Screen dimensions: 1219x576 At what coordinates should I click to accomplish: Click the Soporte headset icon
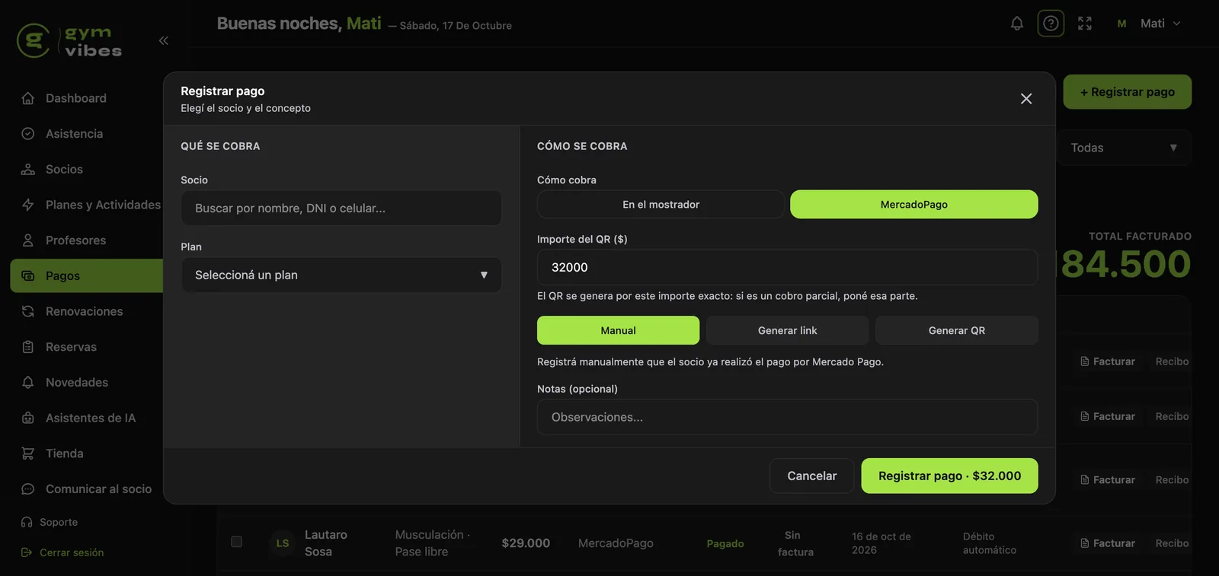[27, 522]
